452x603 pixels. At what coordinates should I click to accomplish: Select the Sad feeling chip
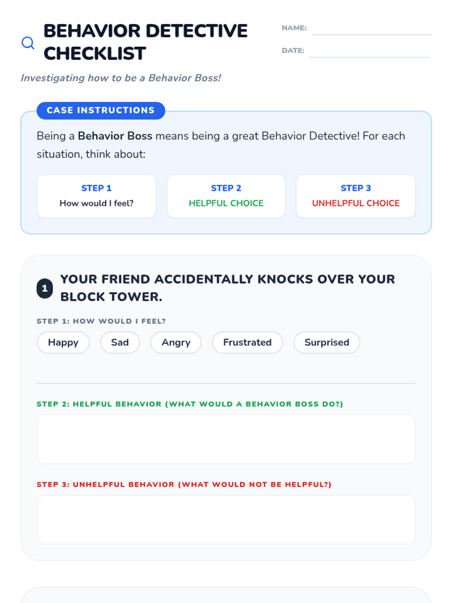[120, 343]
